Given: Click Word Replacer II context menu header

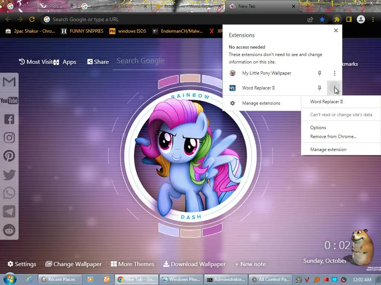Looking at the screenshot, I should pyautogui.click(x=326, y=102).
